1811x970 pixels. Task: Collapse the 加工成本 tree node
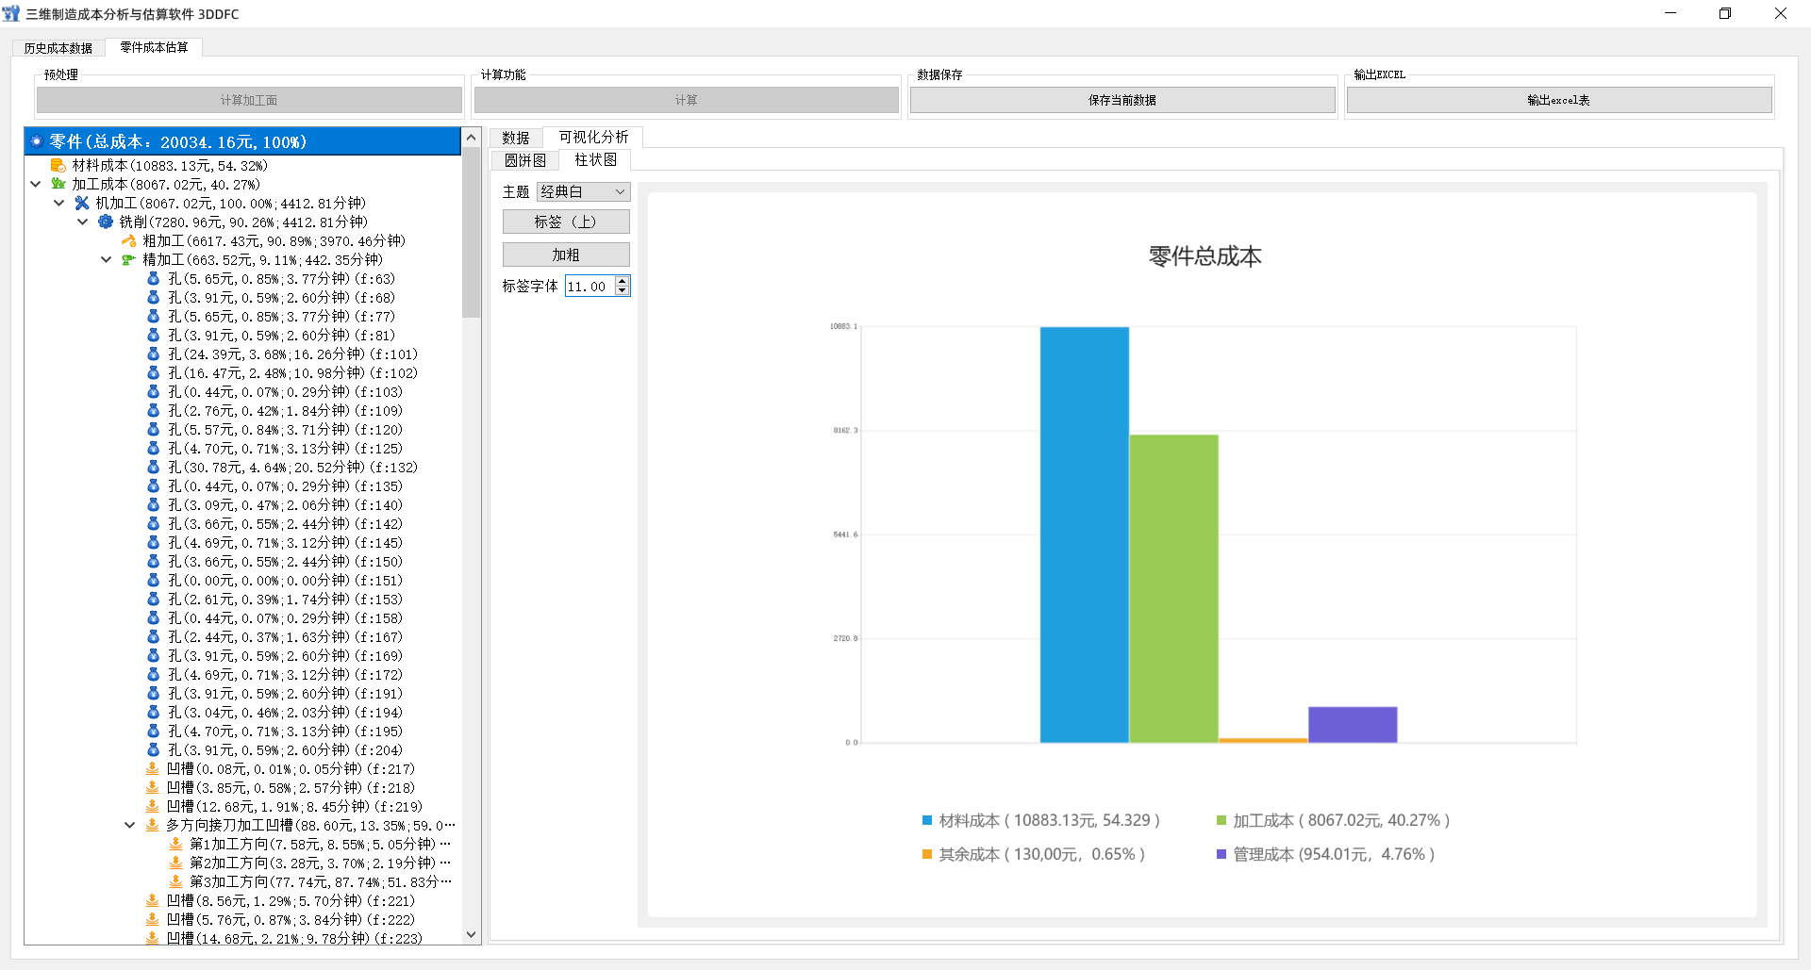coord(36,185)
